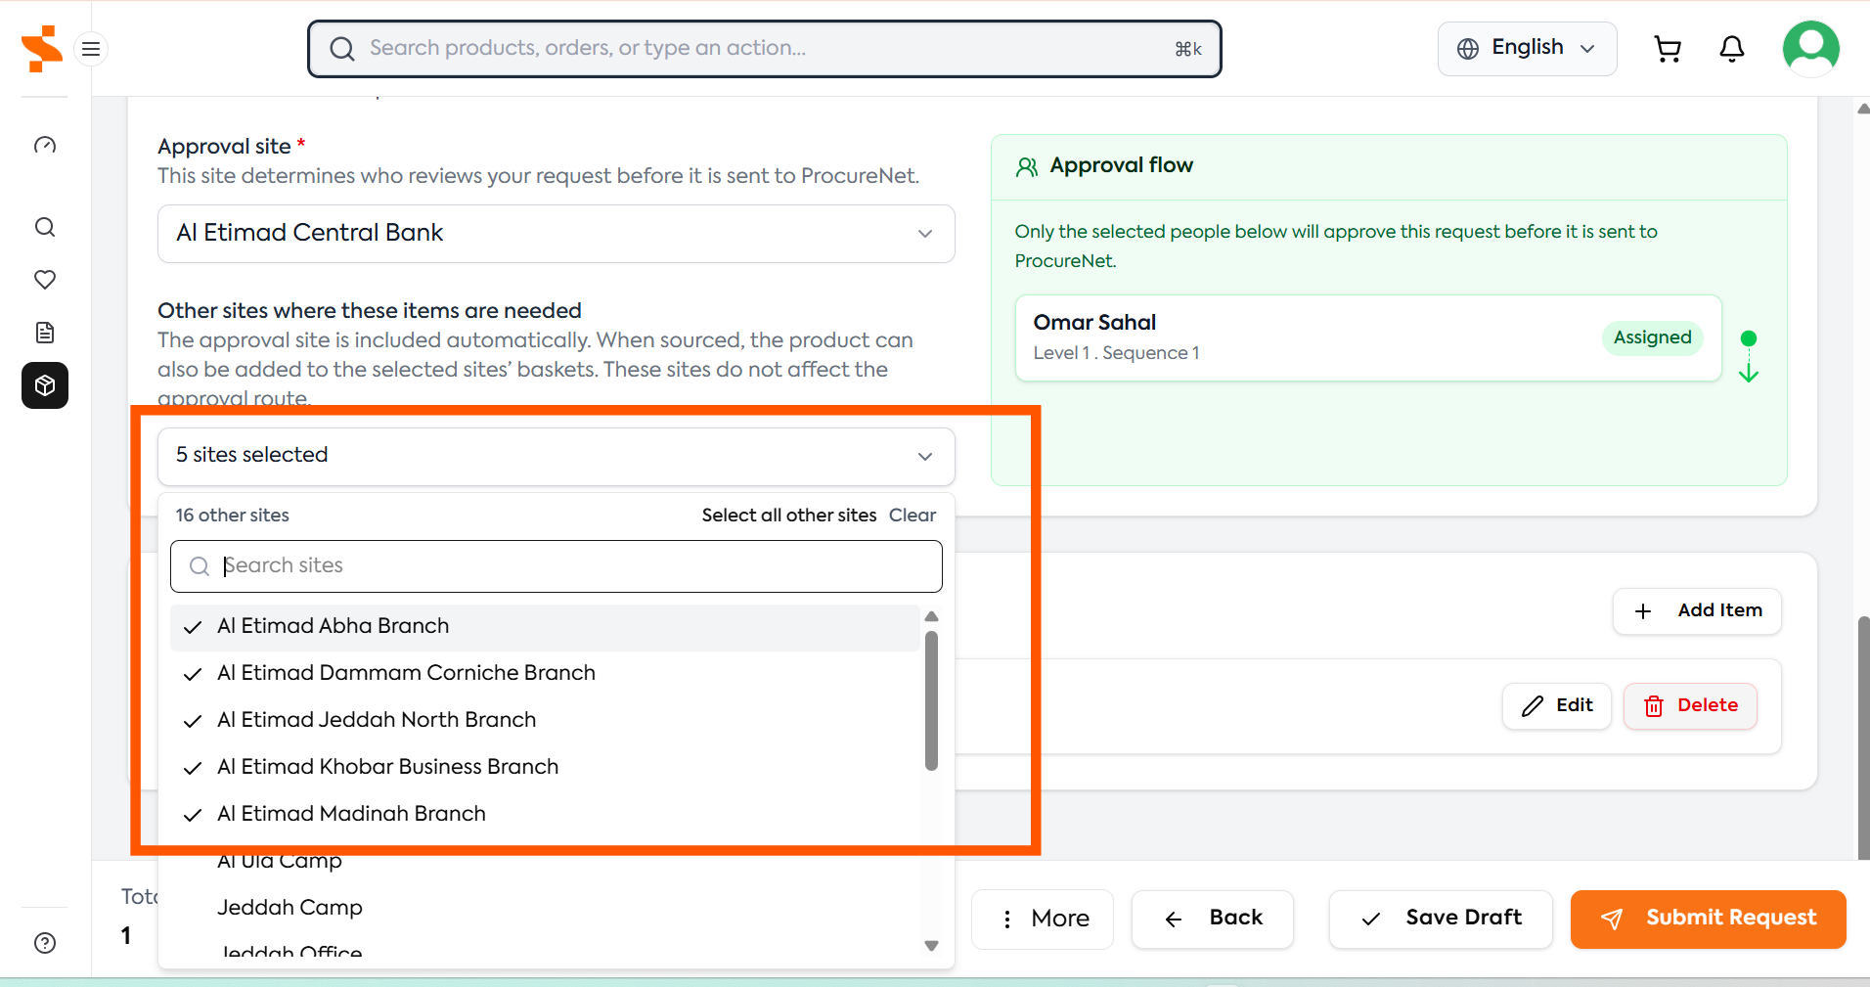Collapse the 5 sites selected dropdown
This screenshot has width=1870, height=987.
pyautogui.click(x=556, y=457)
